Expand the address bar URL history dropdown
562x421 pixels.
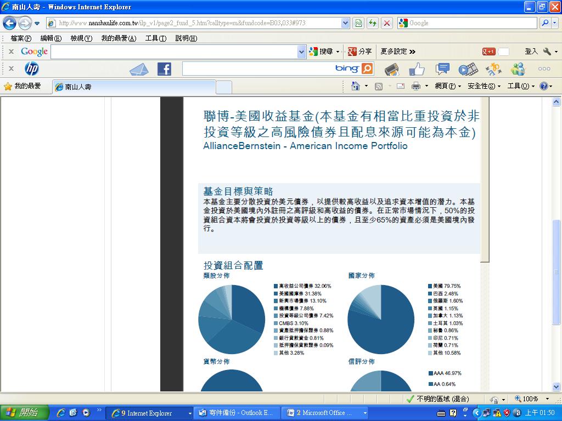[x=345, y=23]
